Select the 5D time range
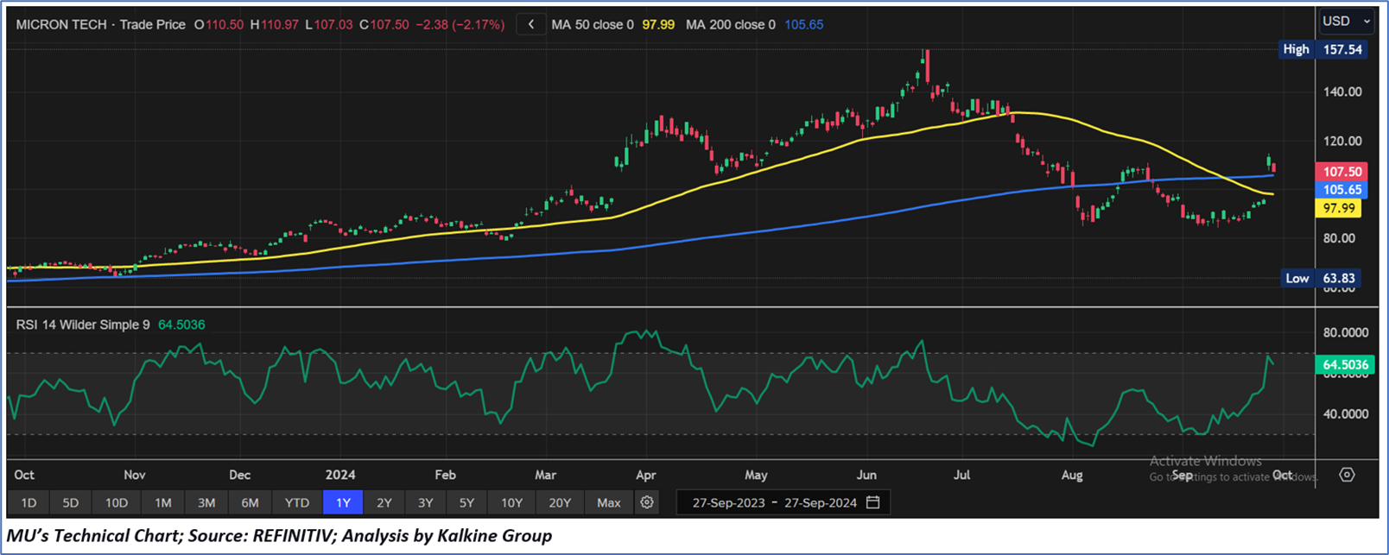The width and height of the screenshot is (1389, 555). coord(71,502)
